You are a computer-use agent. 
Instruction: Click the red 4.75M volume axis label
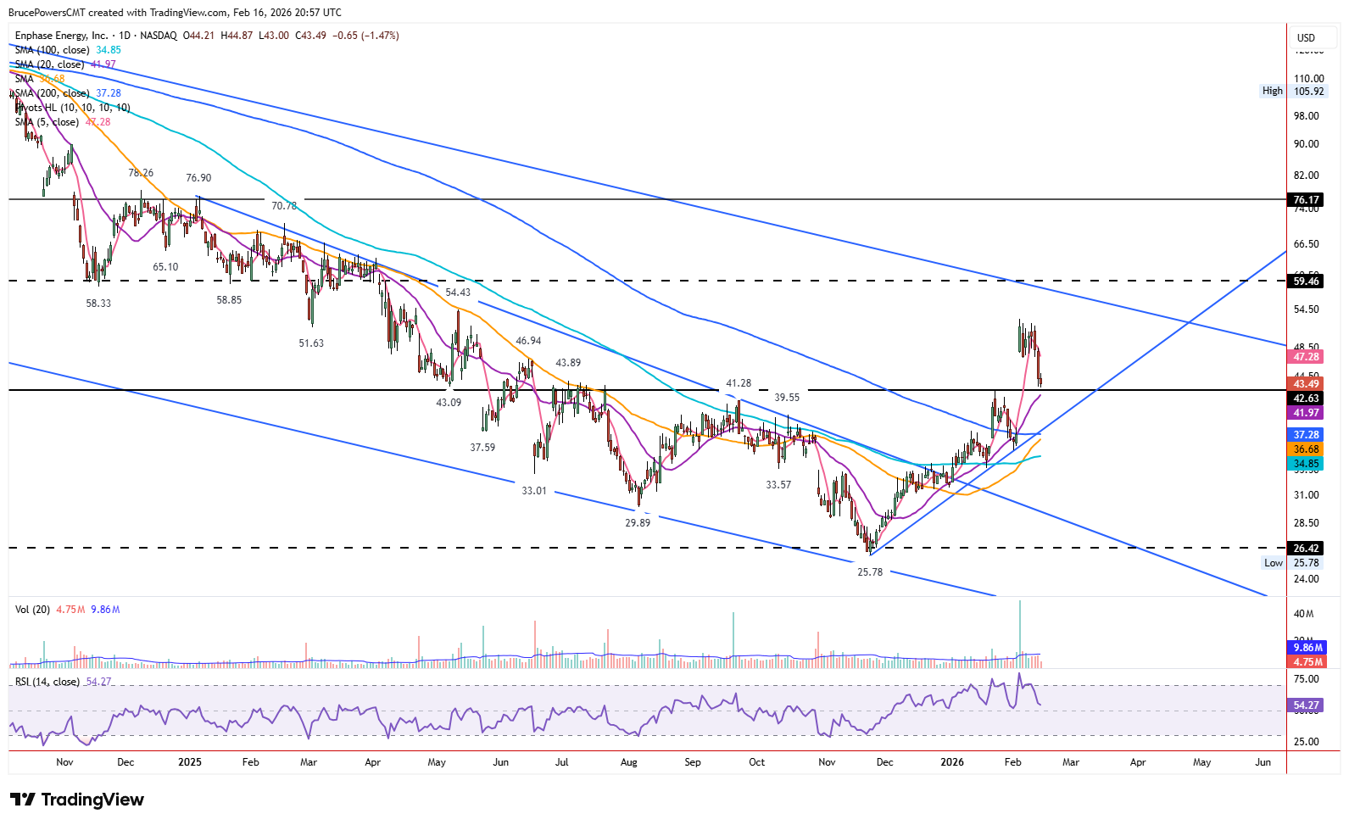point(1306,662)
